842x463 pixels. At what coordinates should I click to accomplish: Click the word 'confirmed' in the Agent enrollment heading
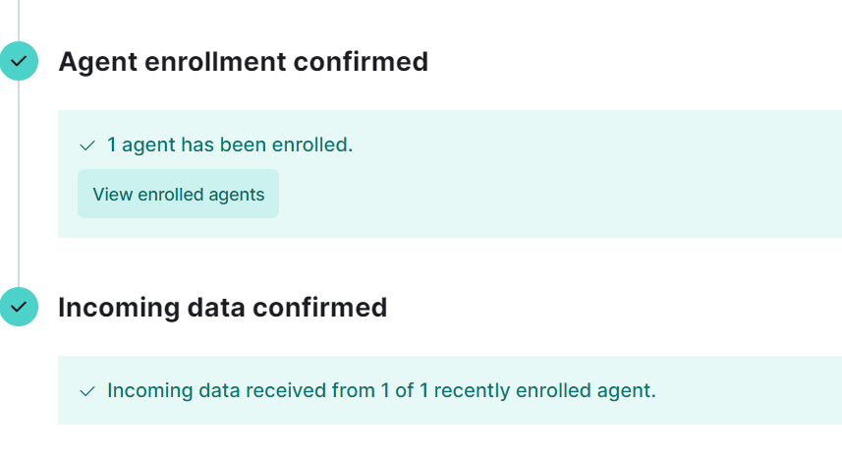[361, 61]
